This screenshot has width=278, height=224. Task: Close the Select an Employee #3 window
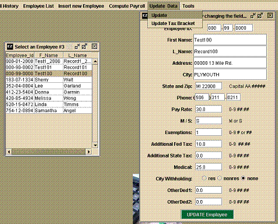point(95,47)
